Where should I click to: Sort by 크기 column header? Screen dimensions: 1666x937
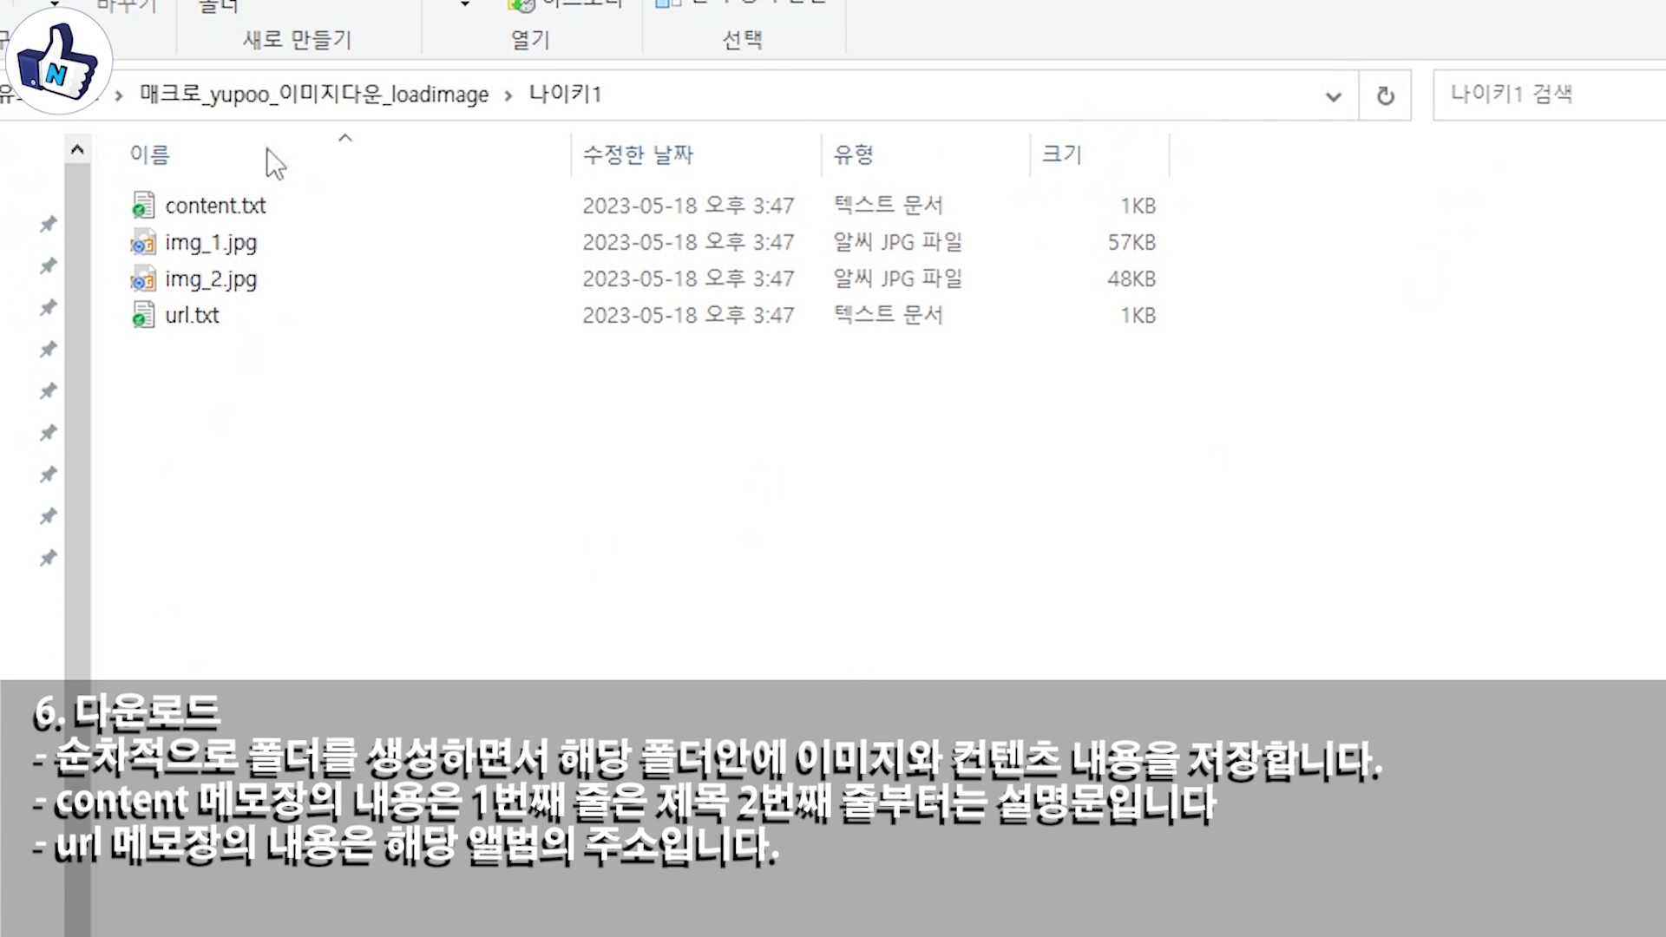(x=1061, y=154)
